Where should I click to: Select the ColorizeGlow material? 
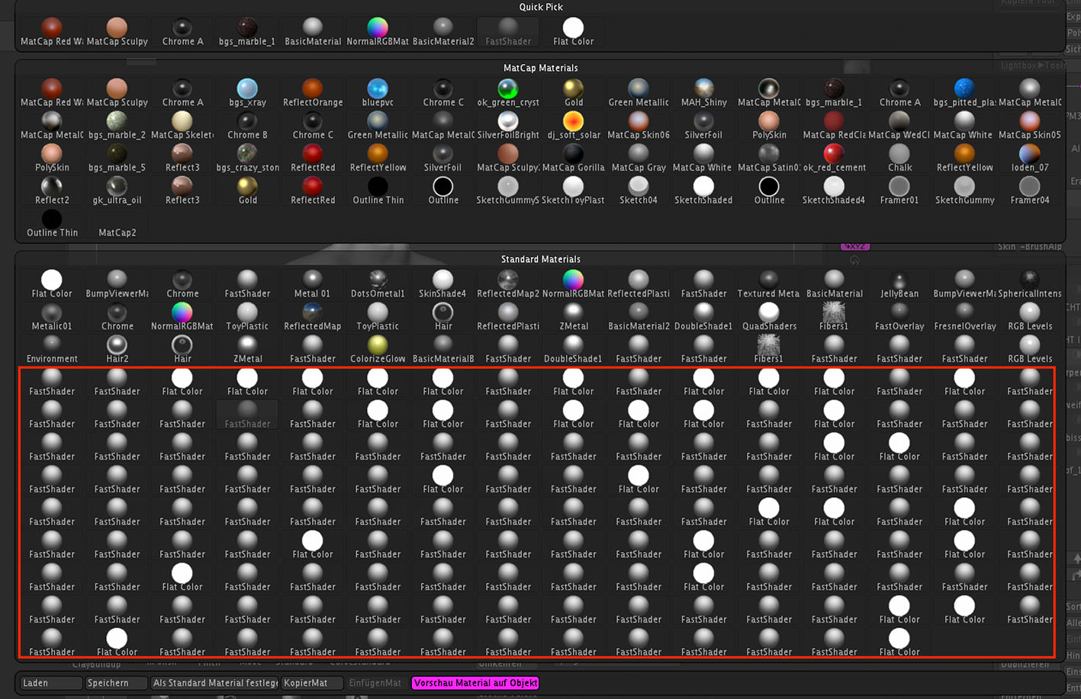tap(378, 347)
